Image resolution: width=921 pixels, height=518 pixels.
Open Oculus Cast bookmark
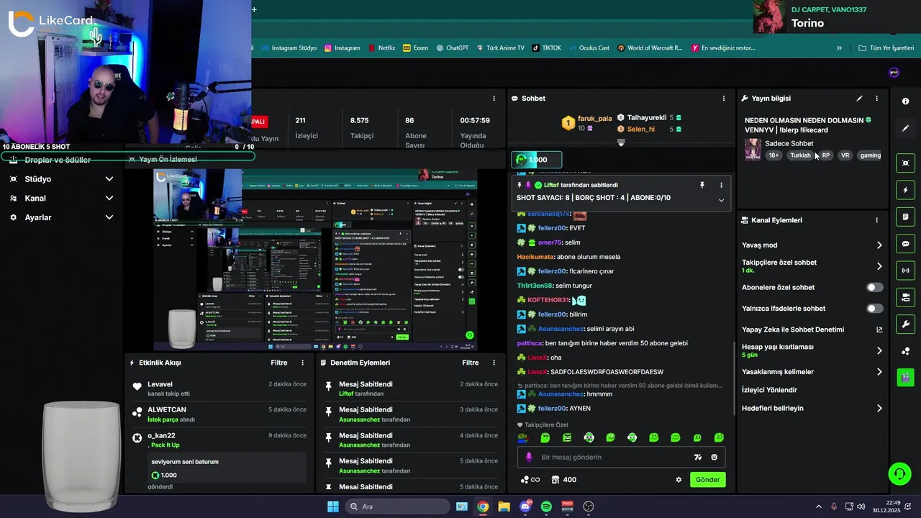pyautogui.click(x=588, y=48)
